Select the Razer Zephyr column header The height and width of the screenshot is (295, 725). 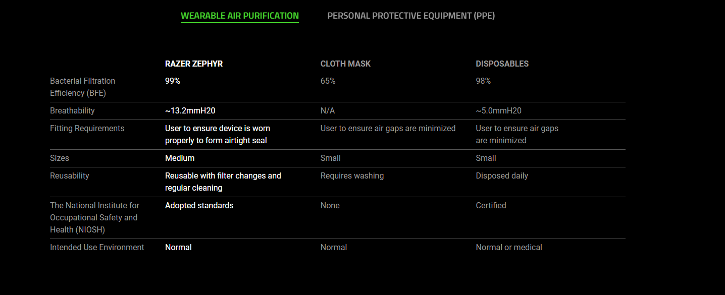pos(194,64)
